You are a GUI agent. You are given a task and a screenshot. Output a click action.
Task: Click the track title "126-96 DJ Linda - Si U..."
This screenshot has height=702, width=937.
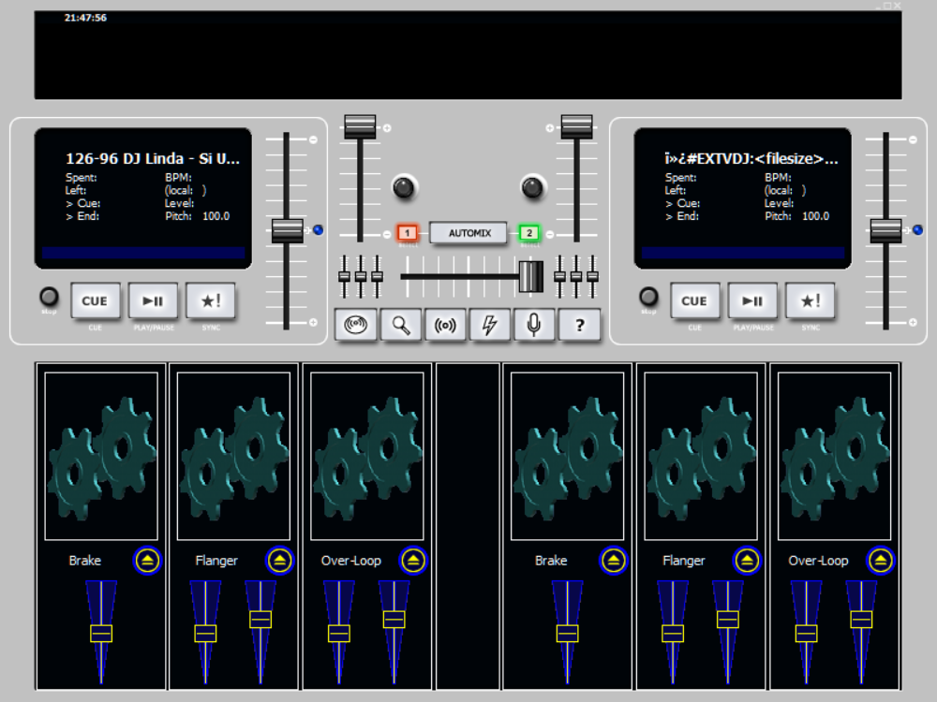tap(153, 159)
